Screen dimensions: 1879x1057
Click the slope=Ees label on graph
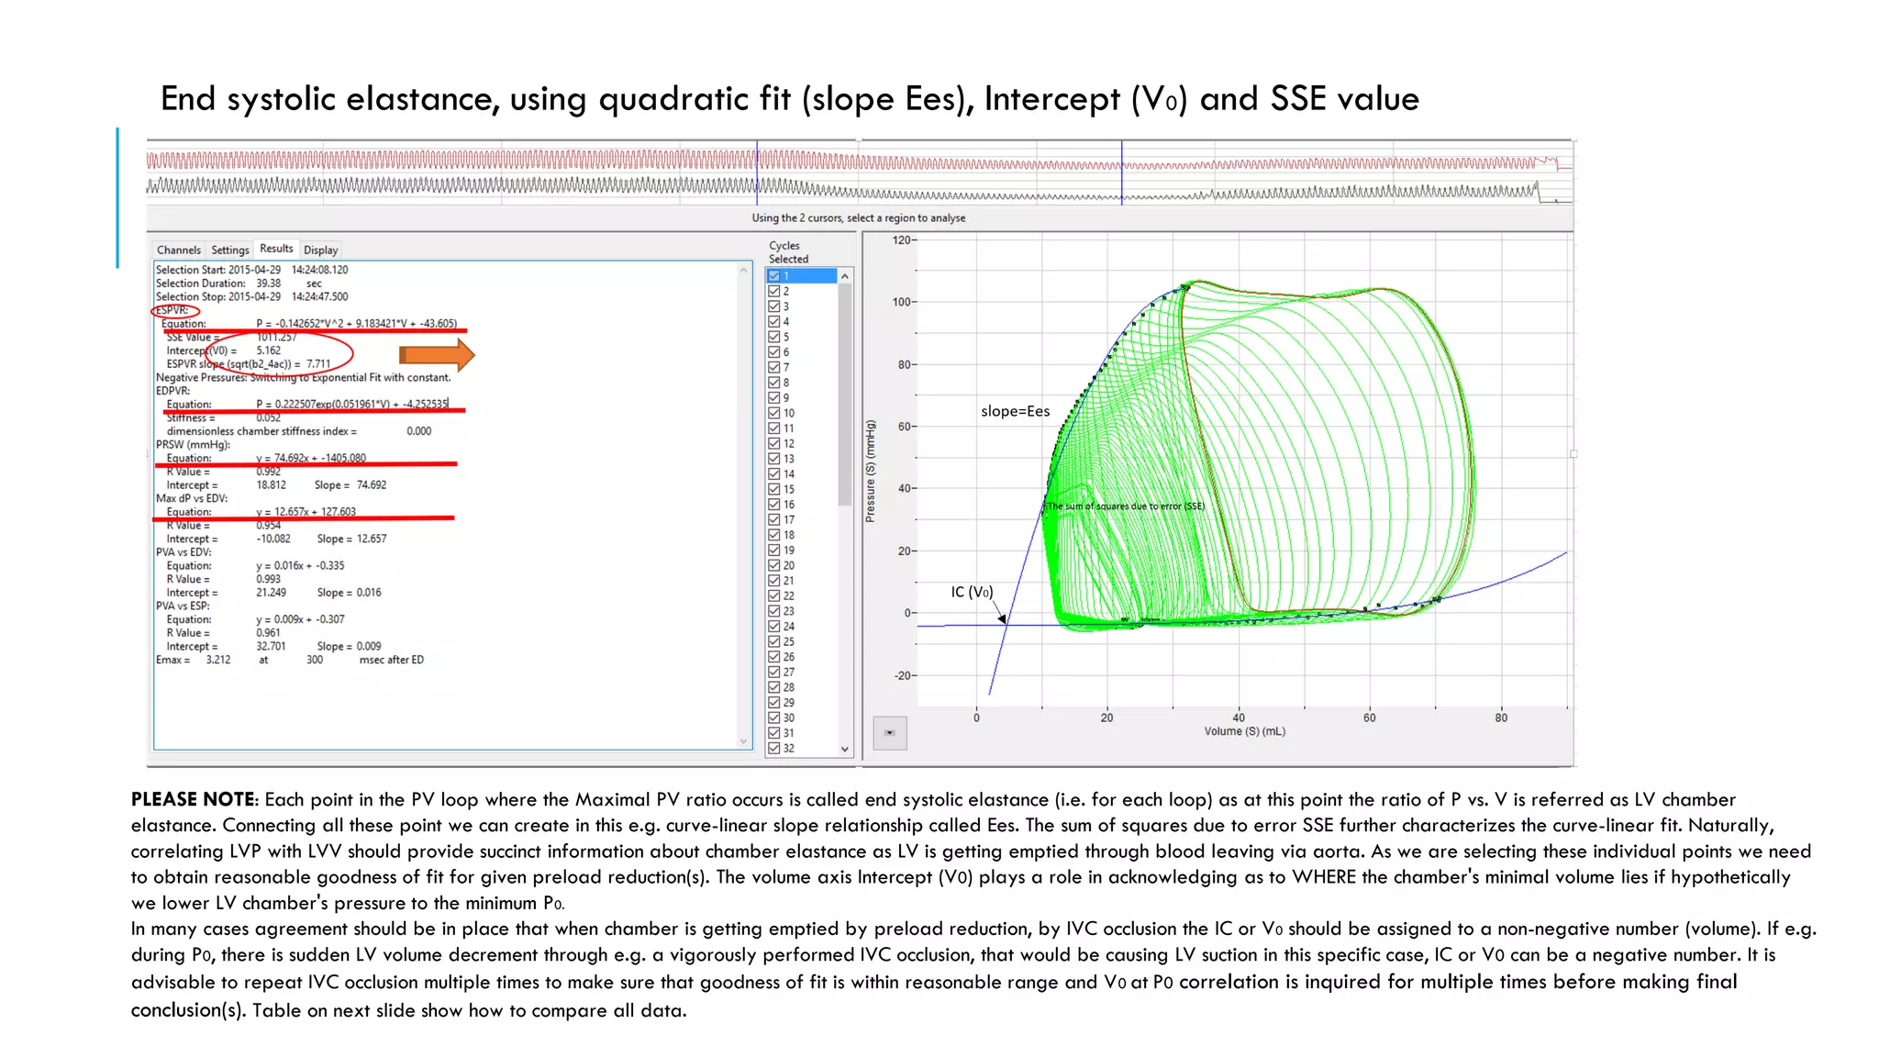[x=1015, y=411]
